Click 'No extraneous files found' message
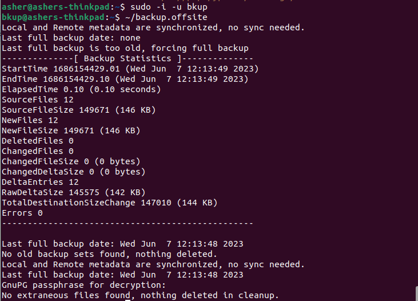The height and width of the screenshot is (301, 418). tap(140, 295)
